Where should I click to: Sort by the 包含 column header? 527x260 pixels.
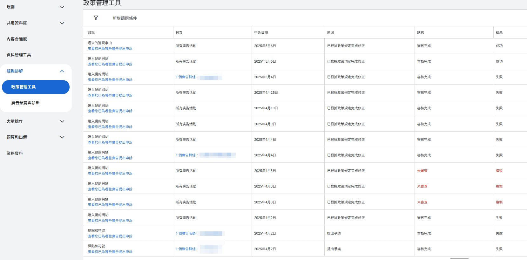tap(179, 32)
